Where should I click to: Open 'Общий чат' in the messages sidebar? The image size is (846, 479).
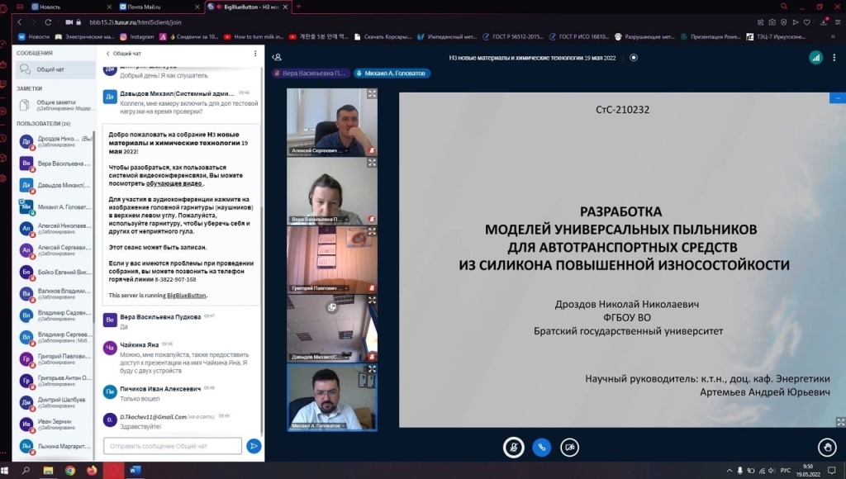point(54,69)
